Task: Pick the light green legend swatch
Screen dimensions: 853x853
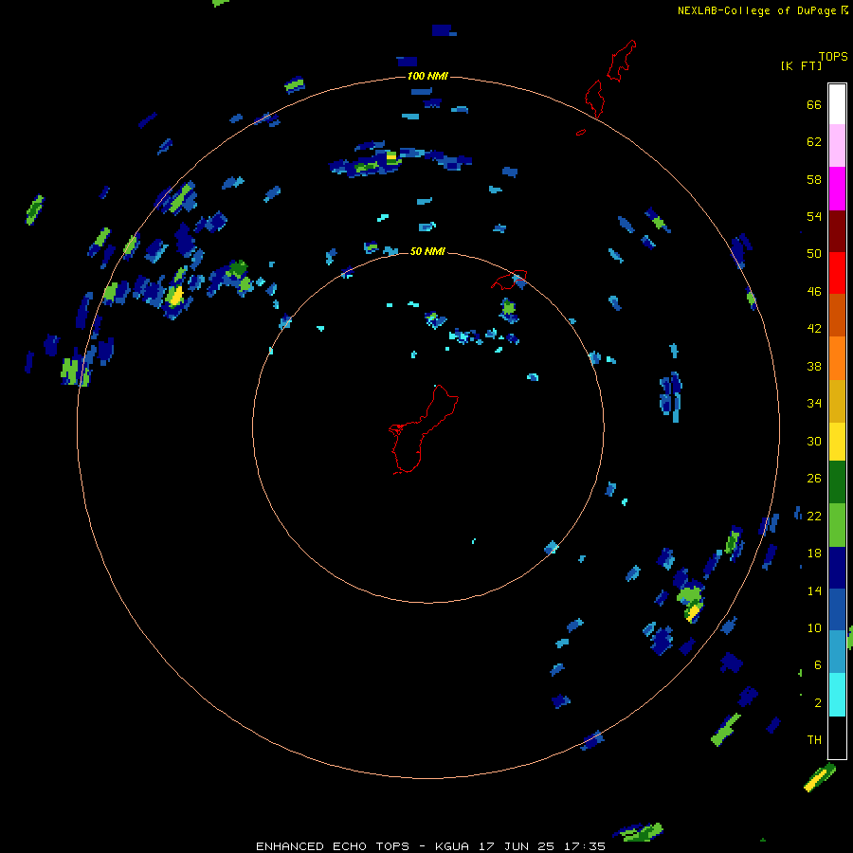Action: [837, 525]
